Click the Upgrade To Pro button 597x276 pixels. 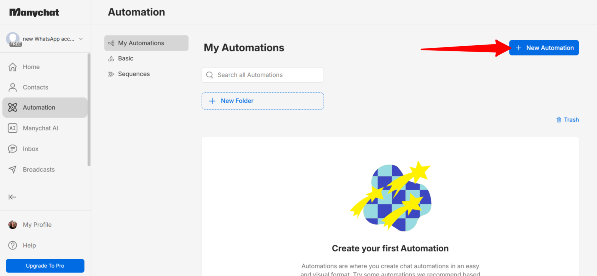tap(45, 266)
